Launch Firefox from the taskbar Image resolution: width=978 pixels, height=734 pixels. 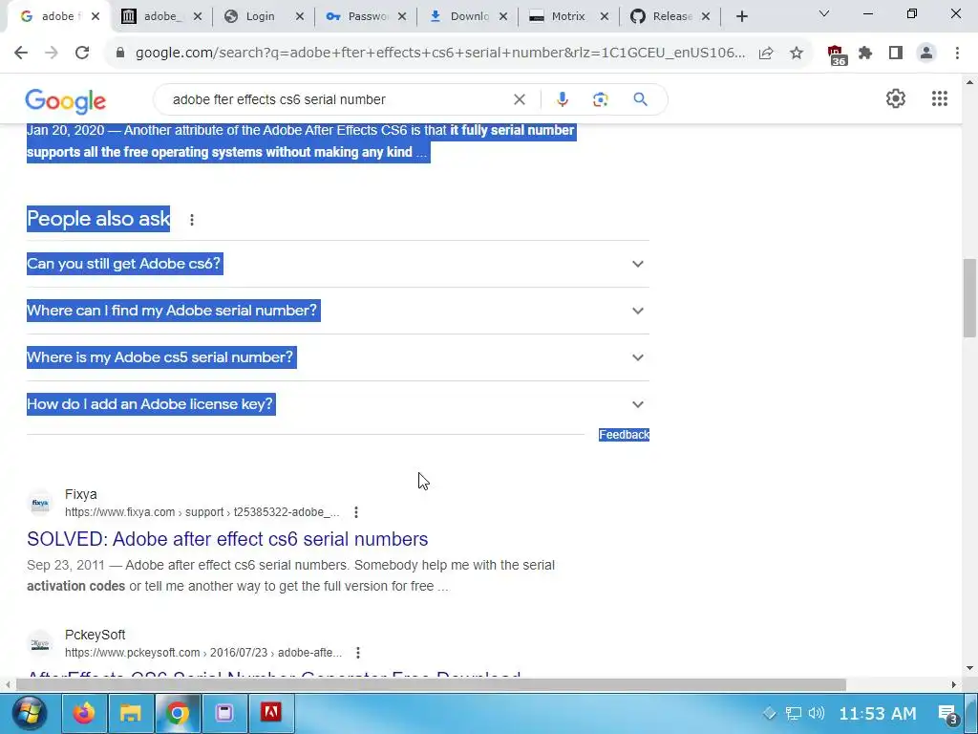pyautogui.click(x=84, y=713)
